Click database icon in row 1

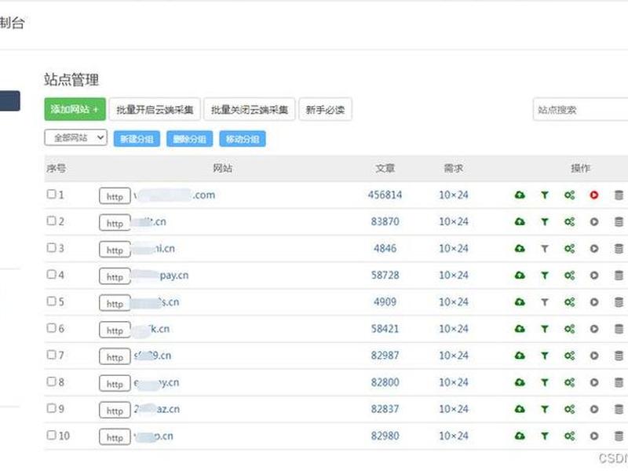(x=619, y=195)
